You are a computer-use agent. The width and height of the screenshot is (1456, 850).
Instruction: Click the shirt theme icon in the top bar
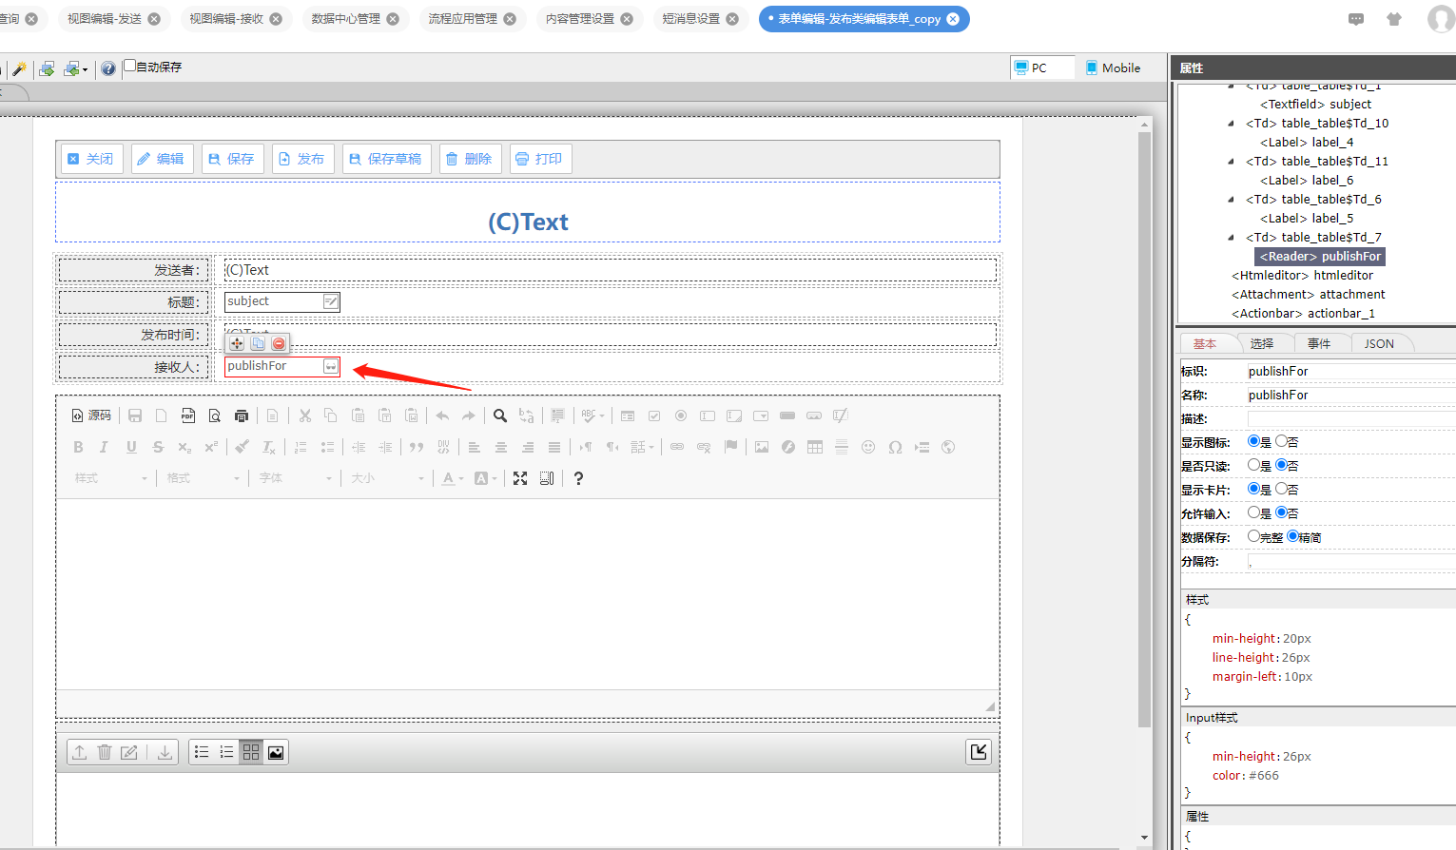pyautogui.click(x=1394, y=19)
